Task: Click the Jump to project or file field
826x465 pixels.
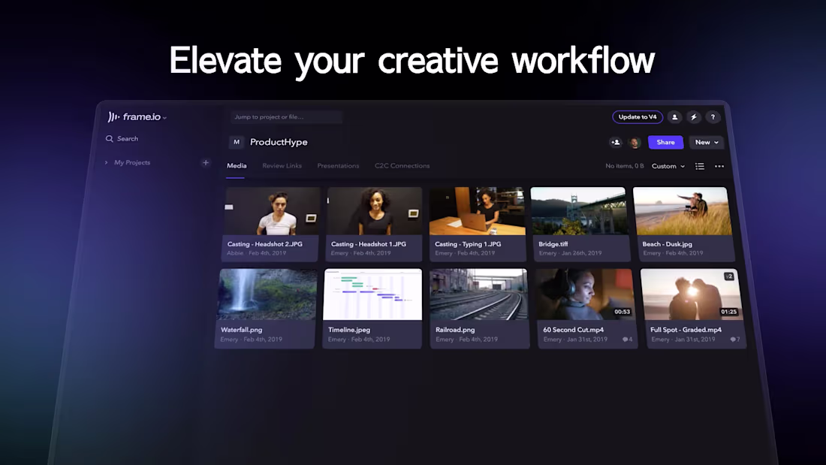Action: (x=285, y=117)
